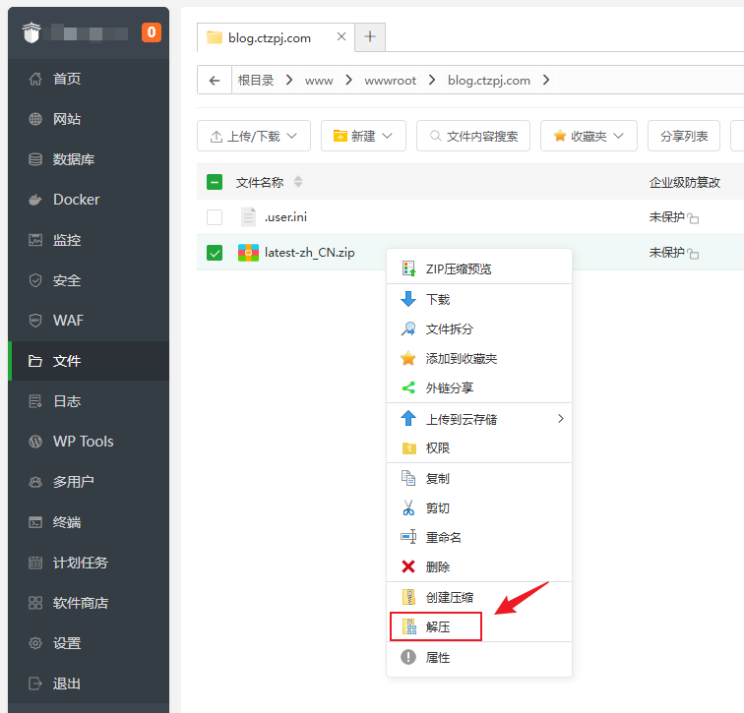The height and width of the screenshot is (713, 744).
Task: Click the 文件内容搜索 button
Action: (x=473, y=137)
